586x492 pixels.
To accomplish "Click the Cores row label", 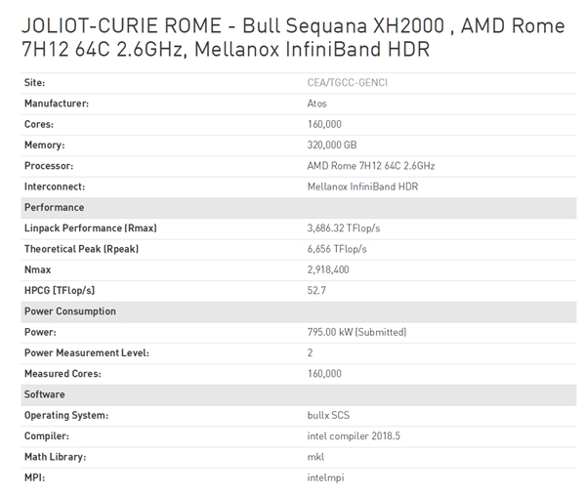I will click(38, 124).
